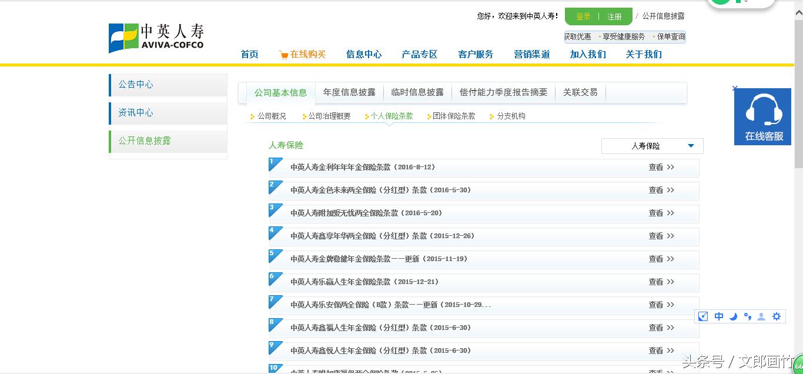Image resolution: width=803 pixels, height=374 pixels.
Task: Click the blue number 1 ribbon badge
Action: (x=273, y=163)
